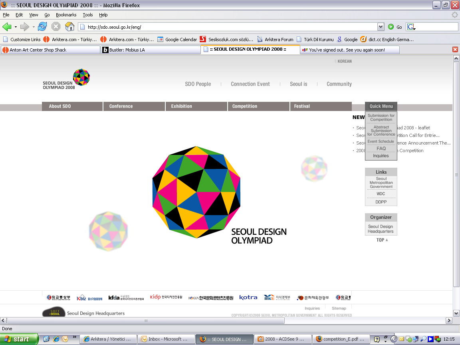Open the Windows Start menu
Viewport: 460px width, 345px height.
[x=19, y=339]
